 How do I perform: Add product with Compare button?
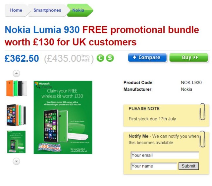point(147,58)
